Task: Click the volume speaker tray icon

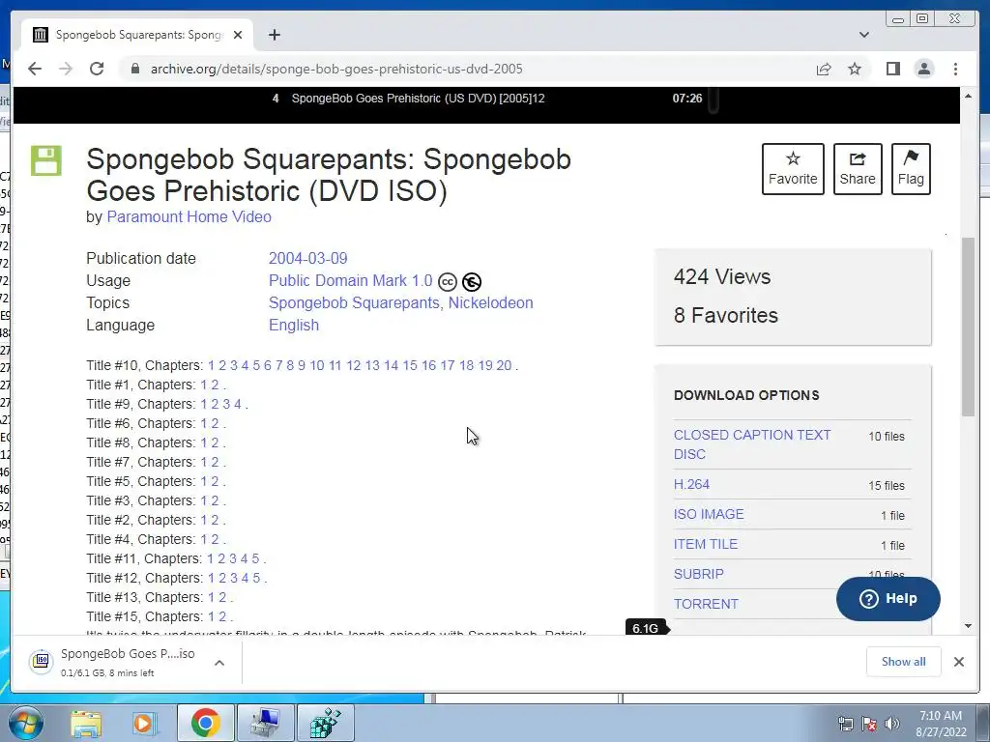Action: [x=891, y=724]
